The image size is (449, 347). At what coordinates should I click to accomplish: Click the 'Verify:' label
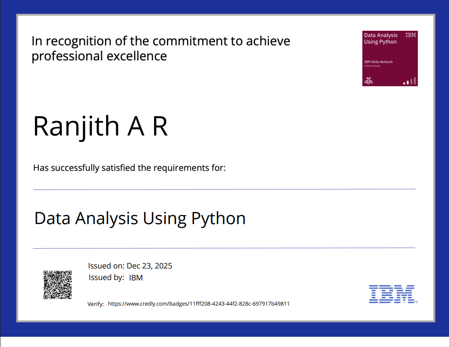pyautogui.click(x=96, y=304)
